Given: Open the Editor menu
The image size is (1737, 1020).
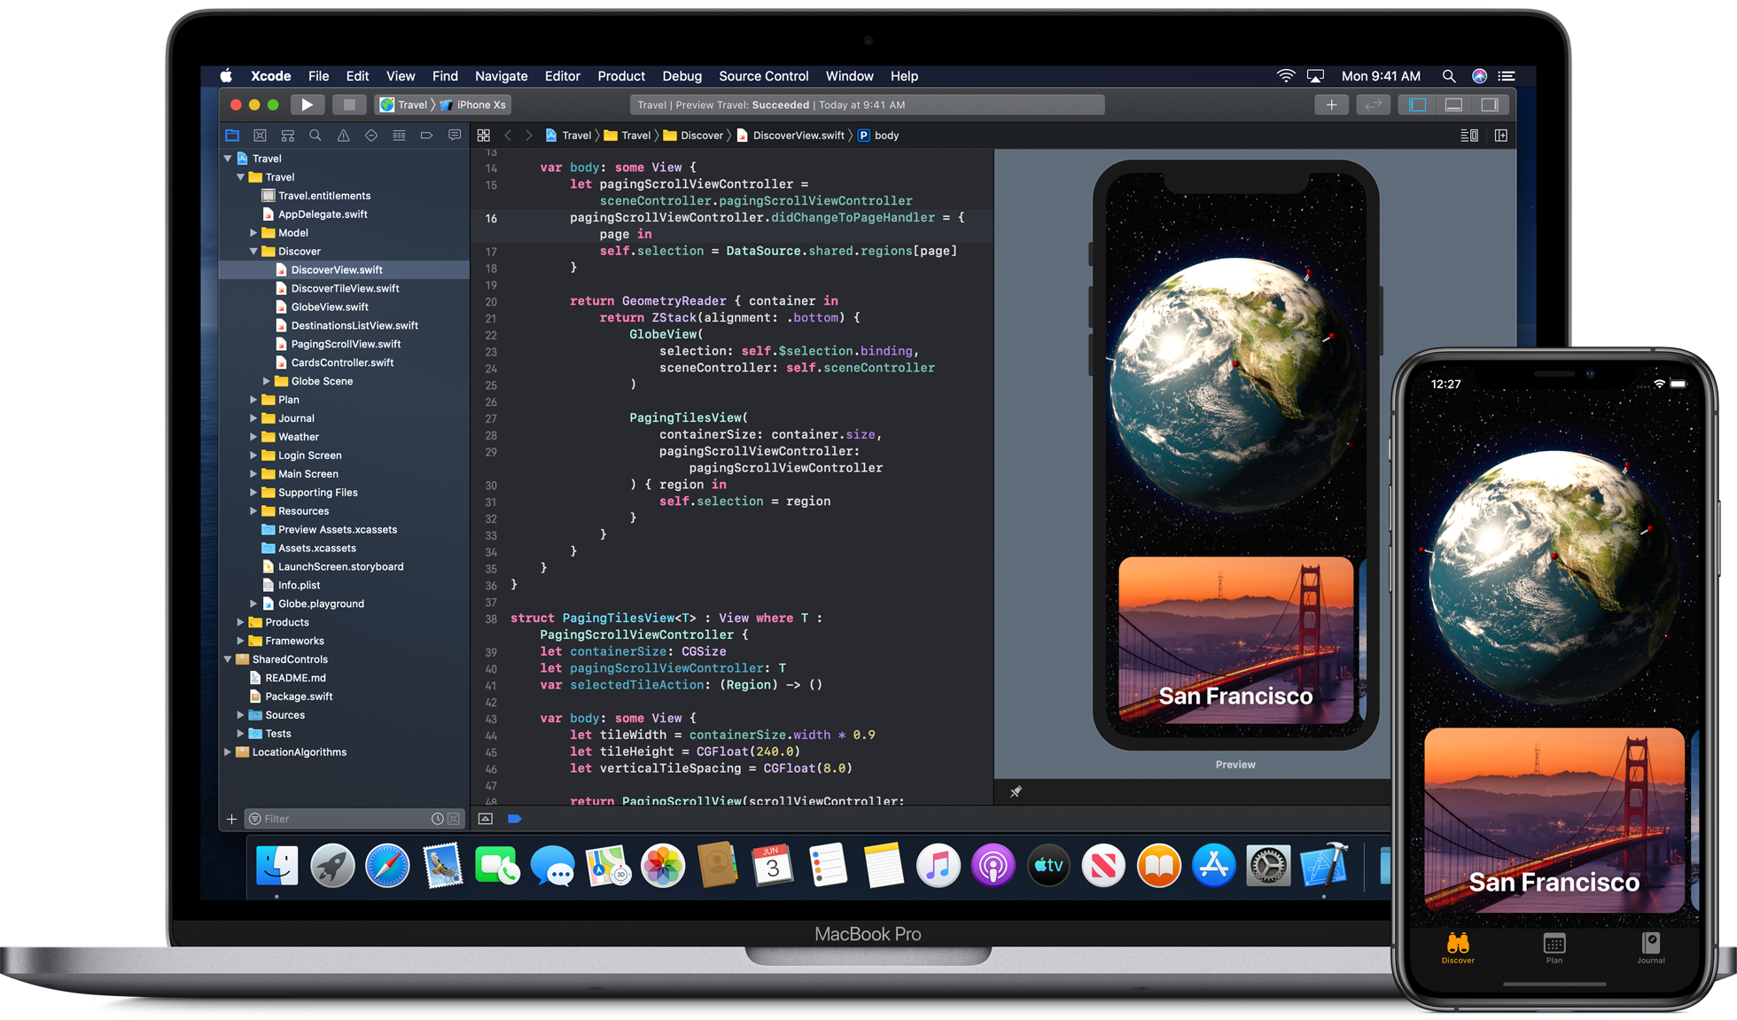Looking at the screenshot, I should [x=562, y=76].
